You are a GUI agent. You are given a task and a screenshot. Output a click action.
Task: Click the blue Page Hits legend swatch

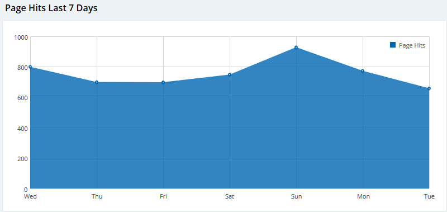[x=393, y=45]
